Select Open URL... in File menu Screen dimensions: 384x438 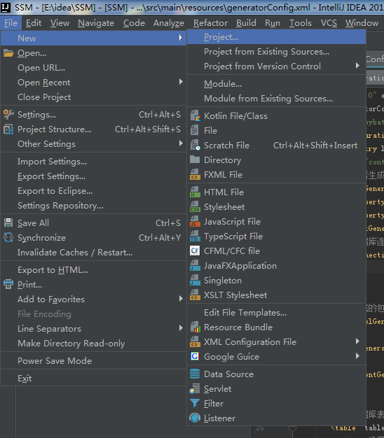point(93,68)
